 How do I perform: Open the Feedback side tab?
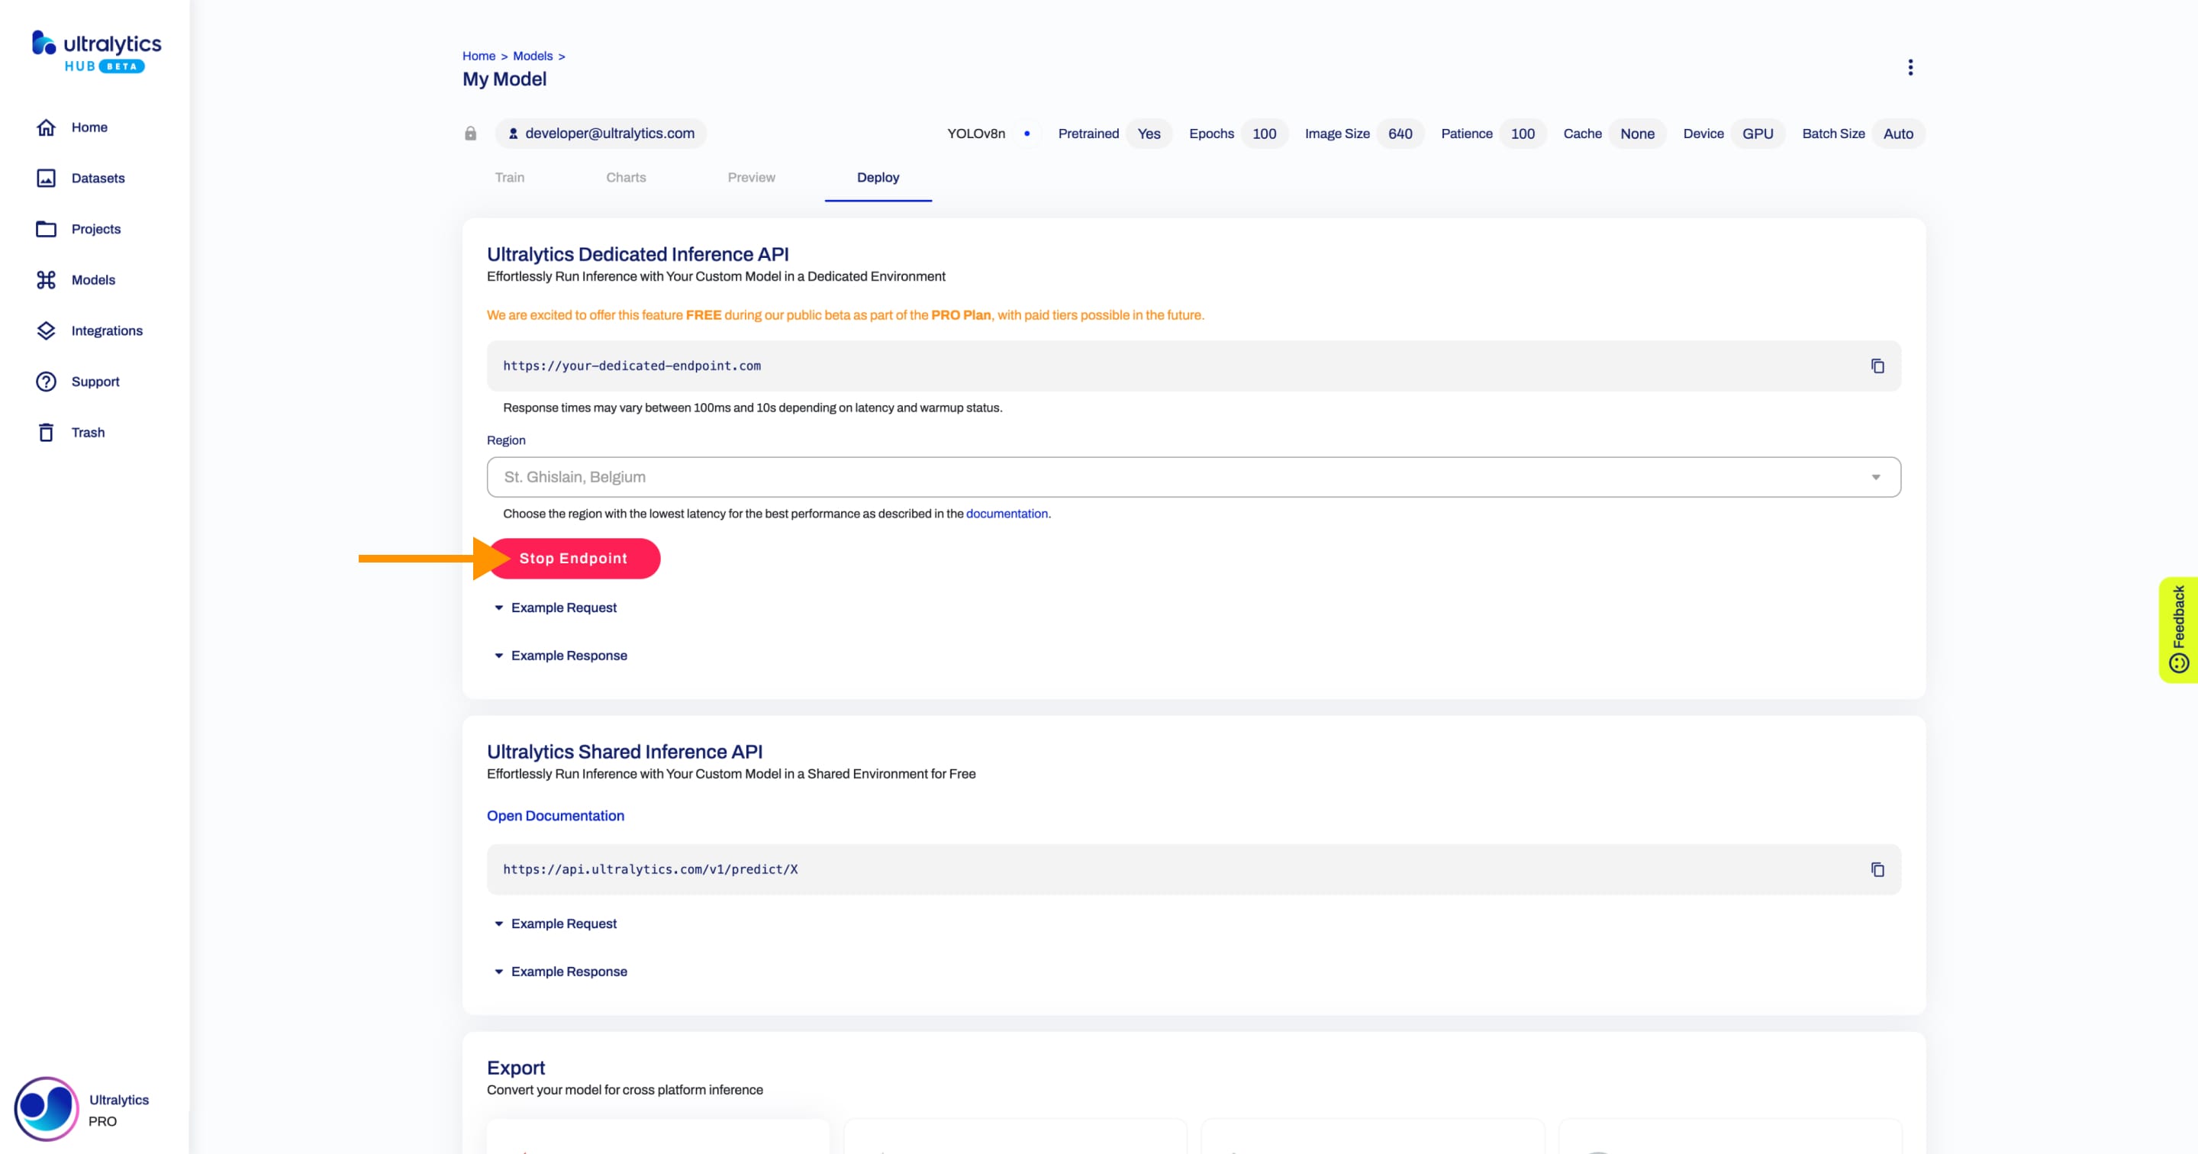coord(2178,629)
